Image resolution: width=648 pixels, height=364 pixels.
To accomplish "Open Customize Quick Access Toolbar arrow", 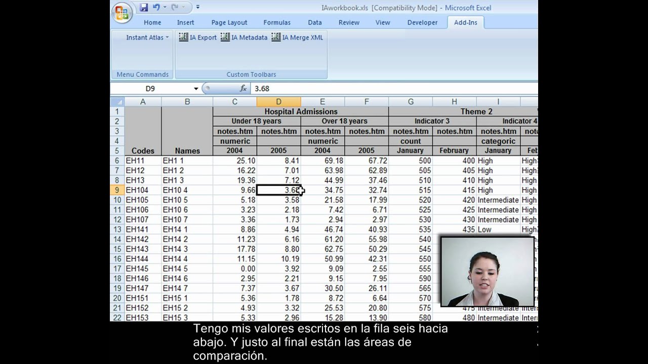I will 198,7.
